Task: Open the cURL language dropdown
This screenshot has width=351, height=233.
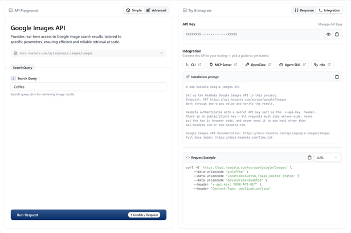Action: click(x=327, y=158)
